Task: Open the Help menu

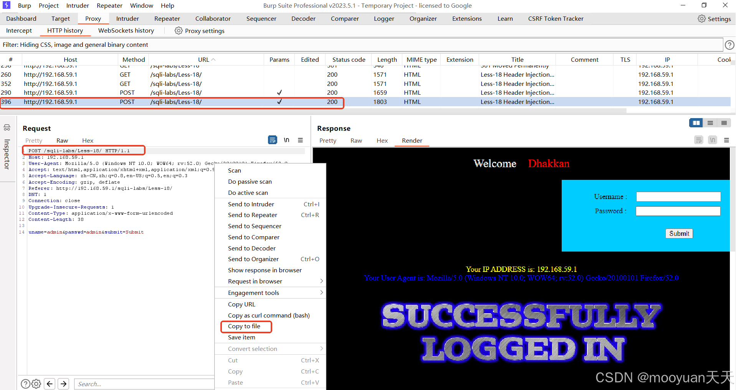Action: click(x=167, y=5)
